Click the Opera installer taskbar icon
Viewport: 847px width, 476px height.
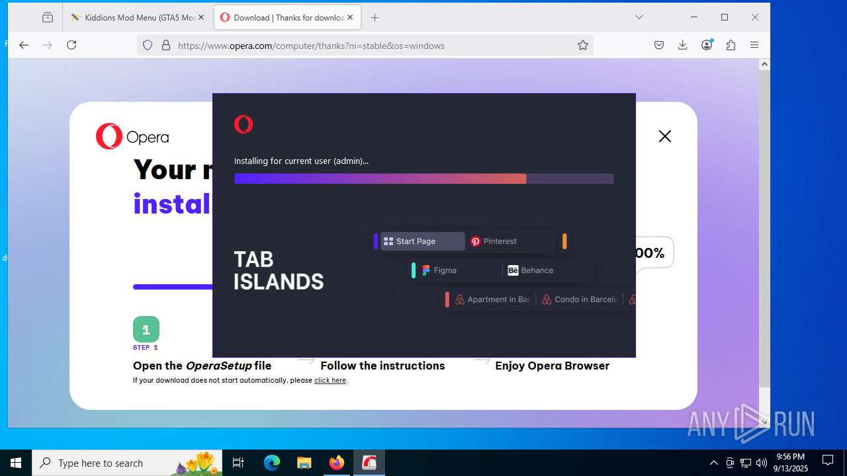[369, 463]
